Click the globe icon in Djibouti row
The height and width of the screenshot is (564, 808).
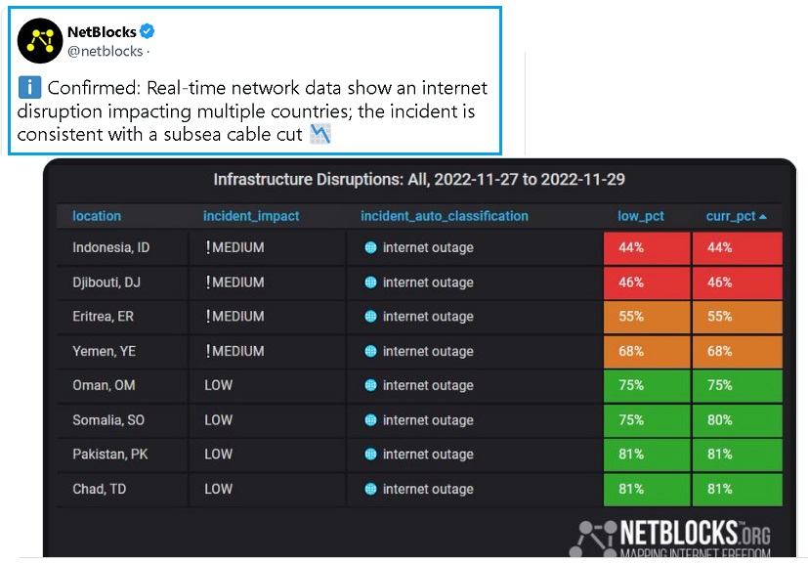[370, 282]
